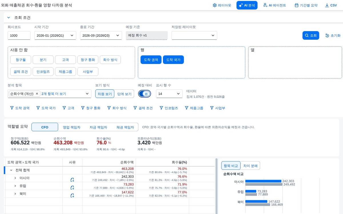
Task: Click the AI 분석 sparkle button
Action: pos(247,5)
